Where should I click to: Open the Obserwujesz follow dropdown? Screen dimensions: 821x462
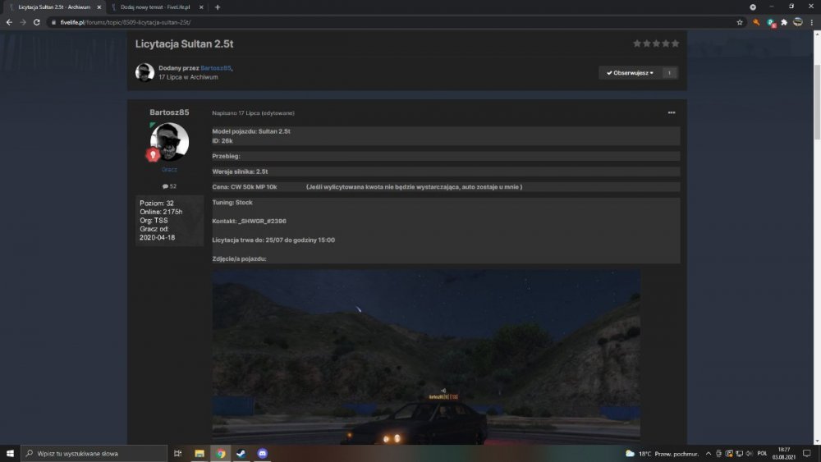tap(630, 73)
